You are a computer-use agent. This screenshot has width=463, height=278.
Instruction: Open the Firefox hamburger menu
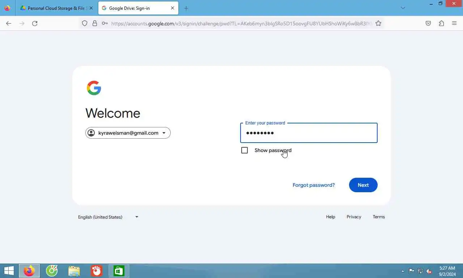click(x=454, y=23)
